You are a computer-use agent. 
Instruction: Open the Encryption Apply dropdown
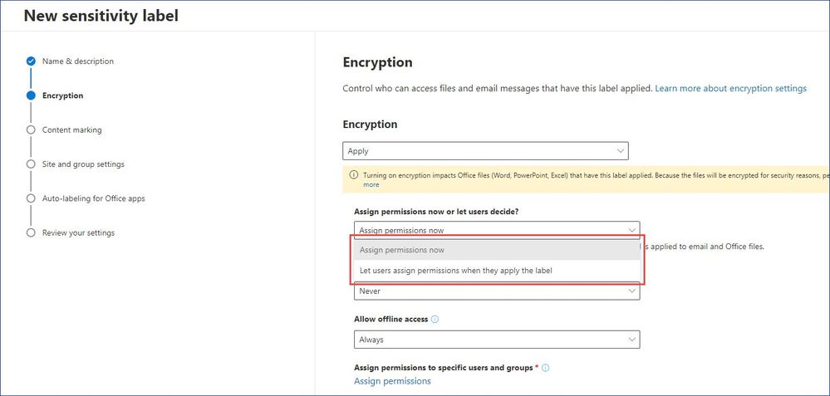(485, 151)
